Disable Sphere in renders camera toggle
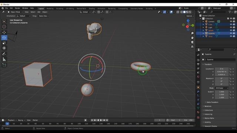The width and height of the screenshot is (237, 133). (x=234, y=30)
